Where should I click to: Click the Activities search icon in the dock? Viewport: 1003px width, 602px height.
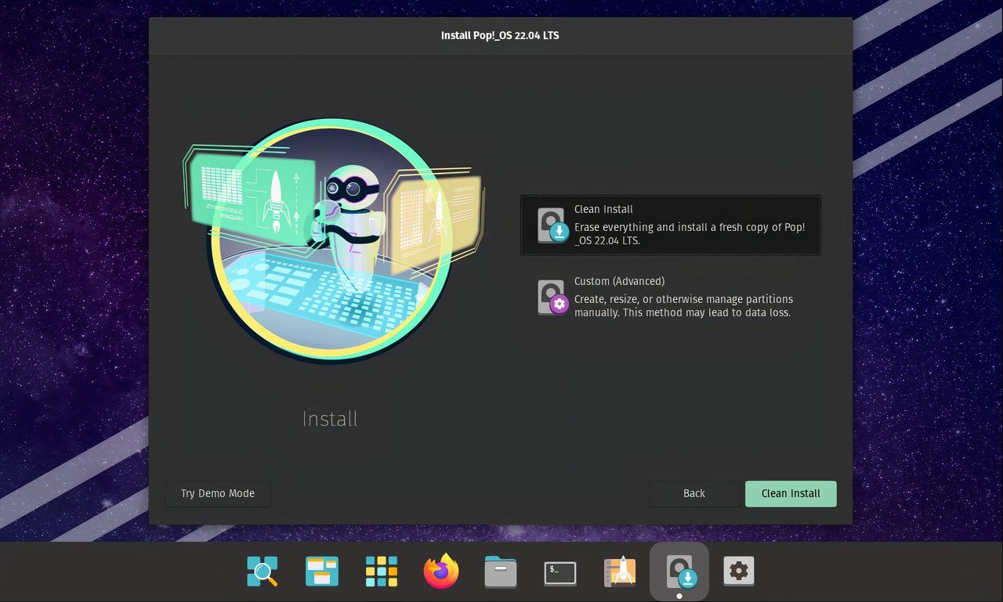point(262,571)
